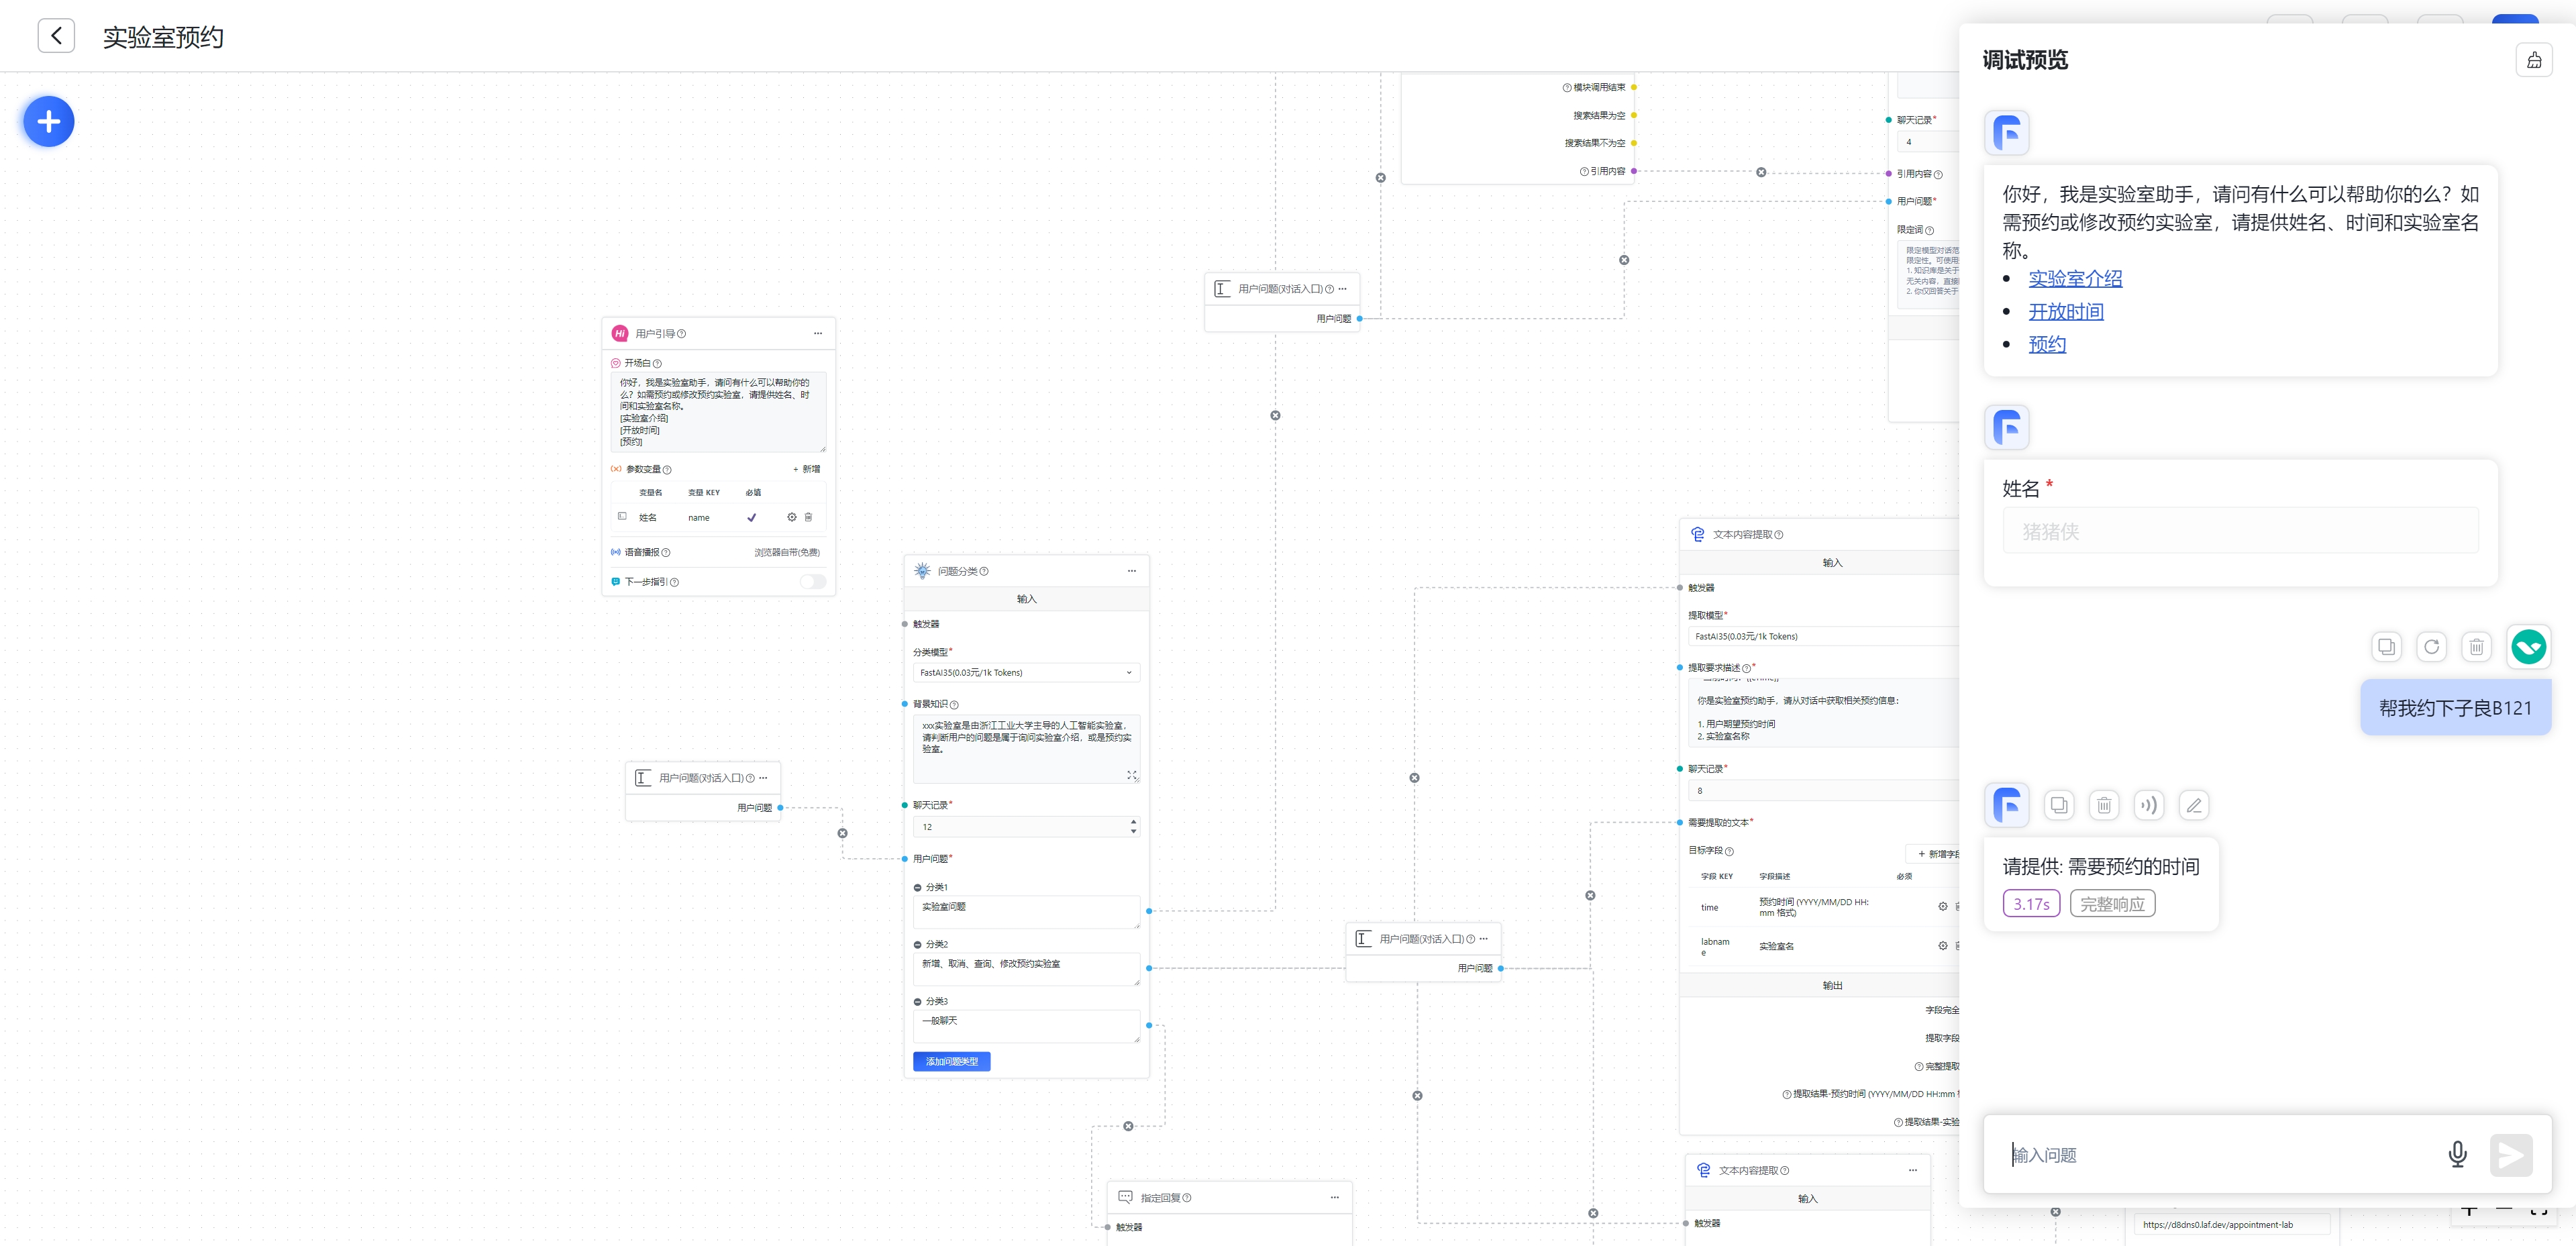
Task: Click the back arrow next to 实验室预约
Action: pyautogui.click(x=56, y=36)
